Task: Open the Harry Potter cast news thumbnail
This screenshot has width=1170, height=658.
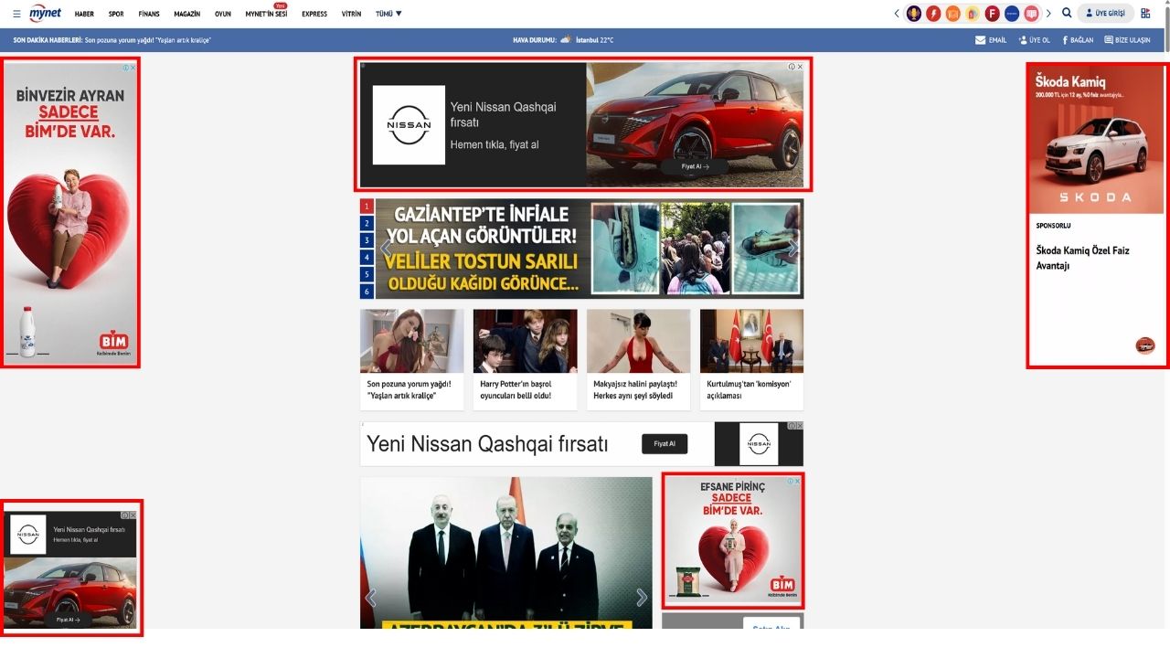Action: click(x=525, y=341)
